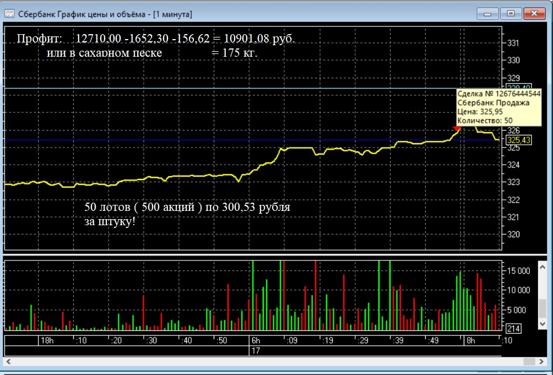Click the :20 time axis label
This screenshot has width=553, height=375.
pyautogui.click(x=116, y=341)
